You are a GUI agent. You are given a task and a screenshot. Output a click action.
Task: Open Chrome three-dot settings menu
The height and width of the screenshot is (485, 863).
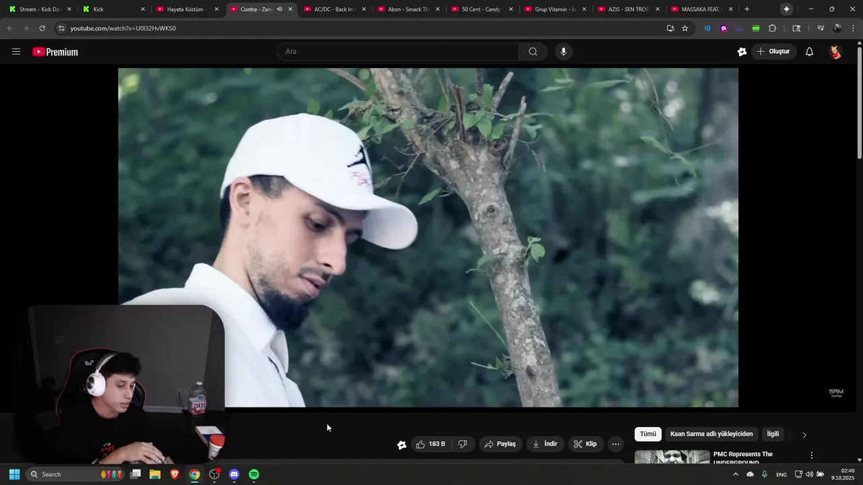click(854, 28)
